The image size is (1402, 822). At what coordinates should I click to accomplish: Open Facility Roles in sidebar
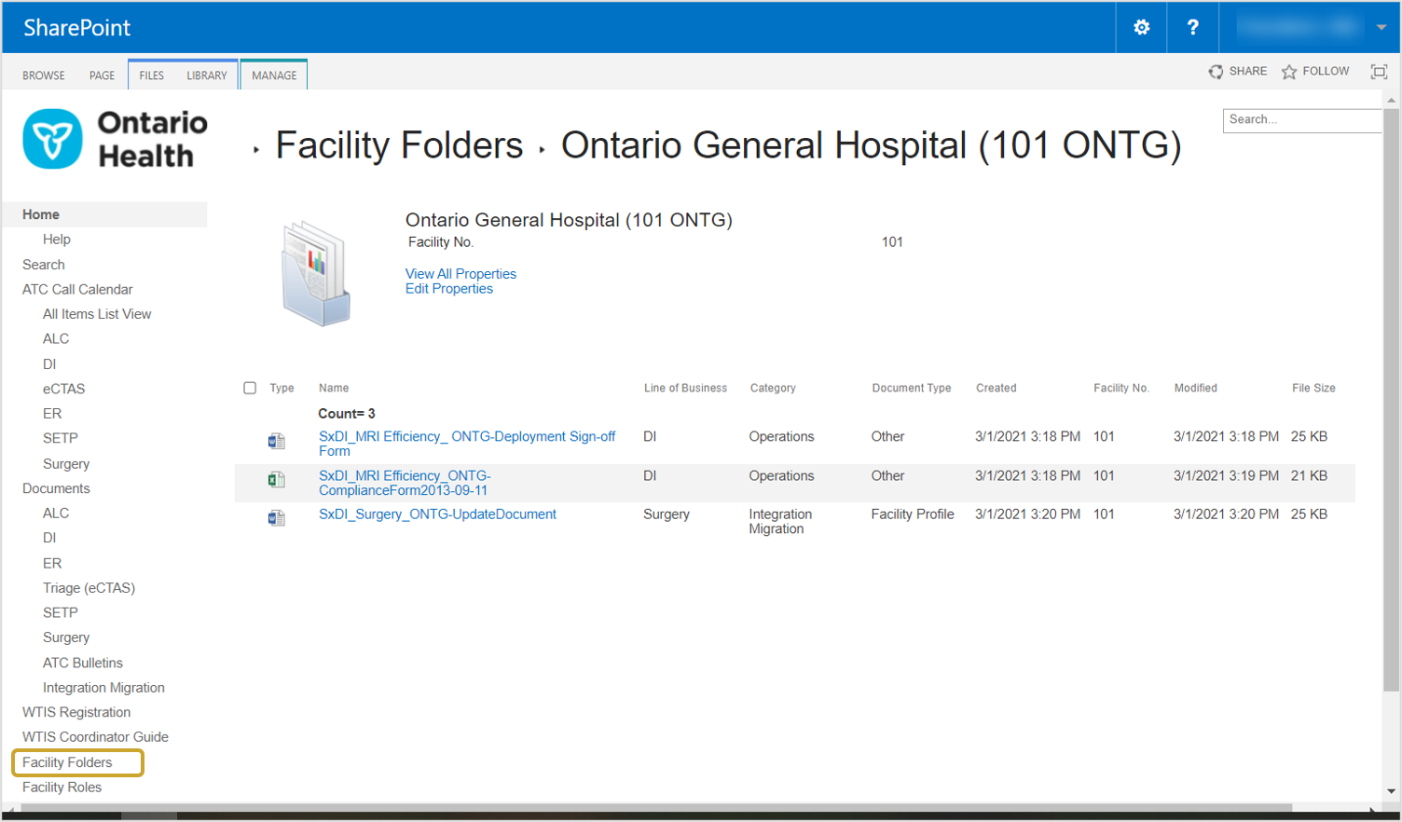62,788
